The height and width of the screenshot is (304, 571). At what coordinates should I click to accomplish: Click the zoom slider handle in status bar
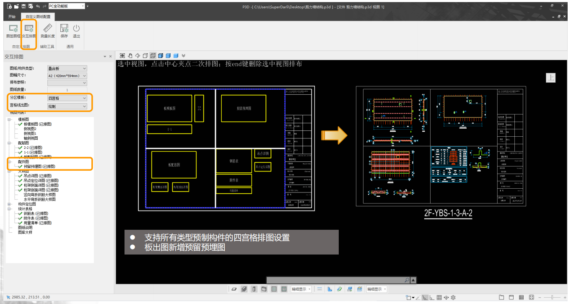[x=553, y=298]
